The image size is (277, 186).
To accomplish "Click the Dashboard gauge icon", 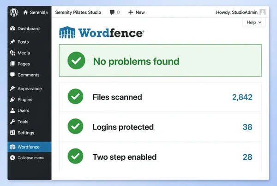I will (12, 29).
